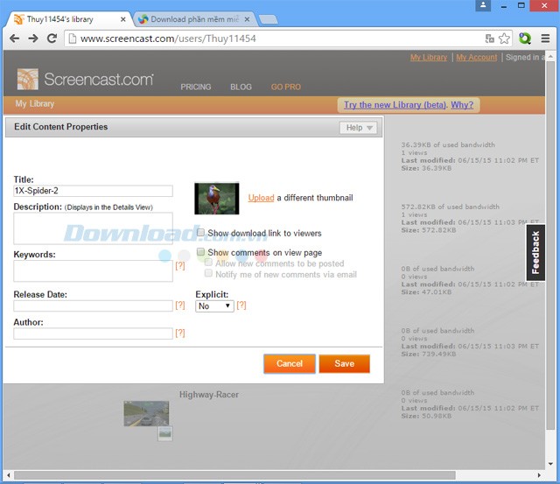560x484 pixels.
Task: Open help tip for Explicit
Action: (241, 305)
